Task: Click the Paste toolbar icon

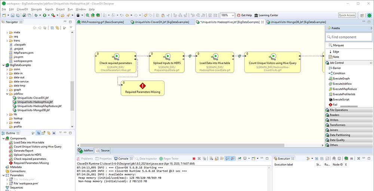Action: click(163, 15)
